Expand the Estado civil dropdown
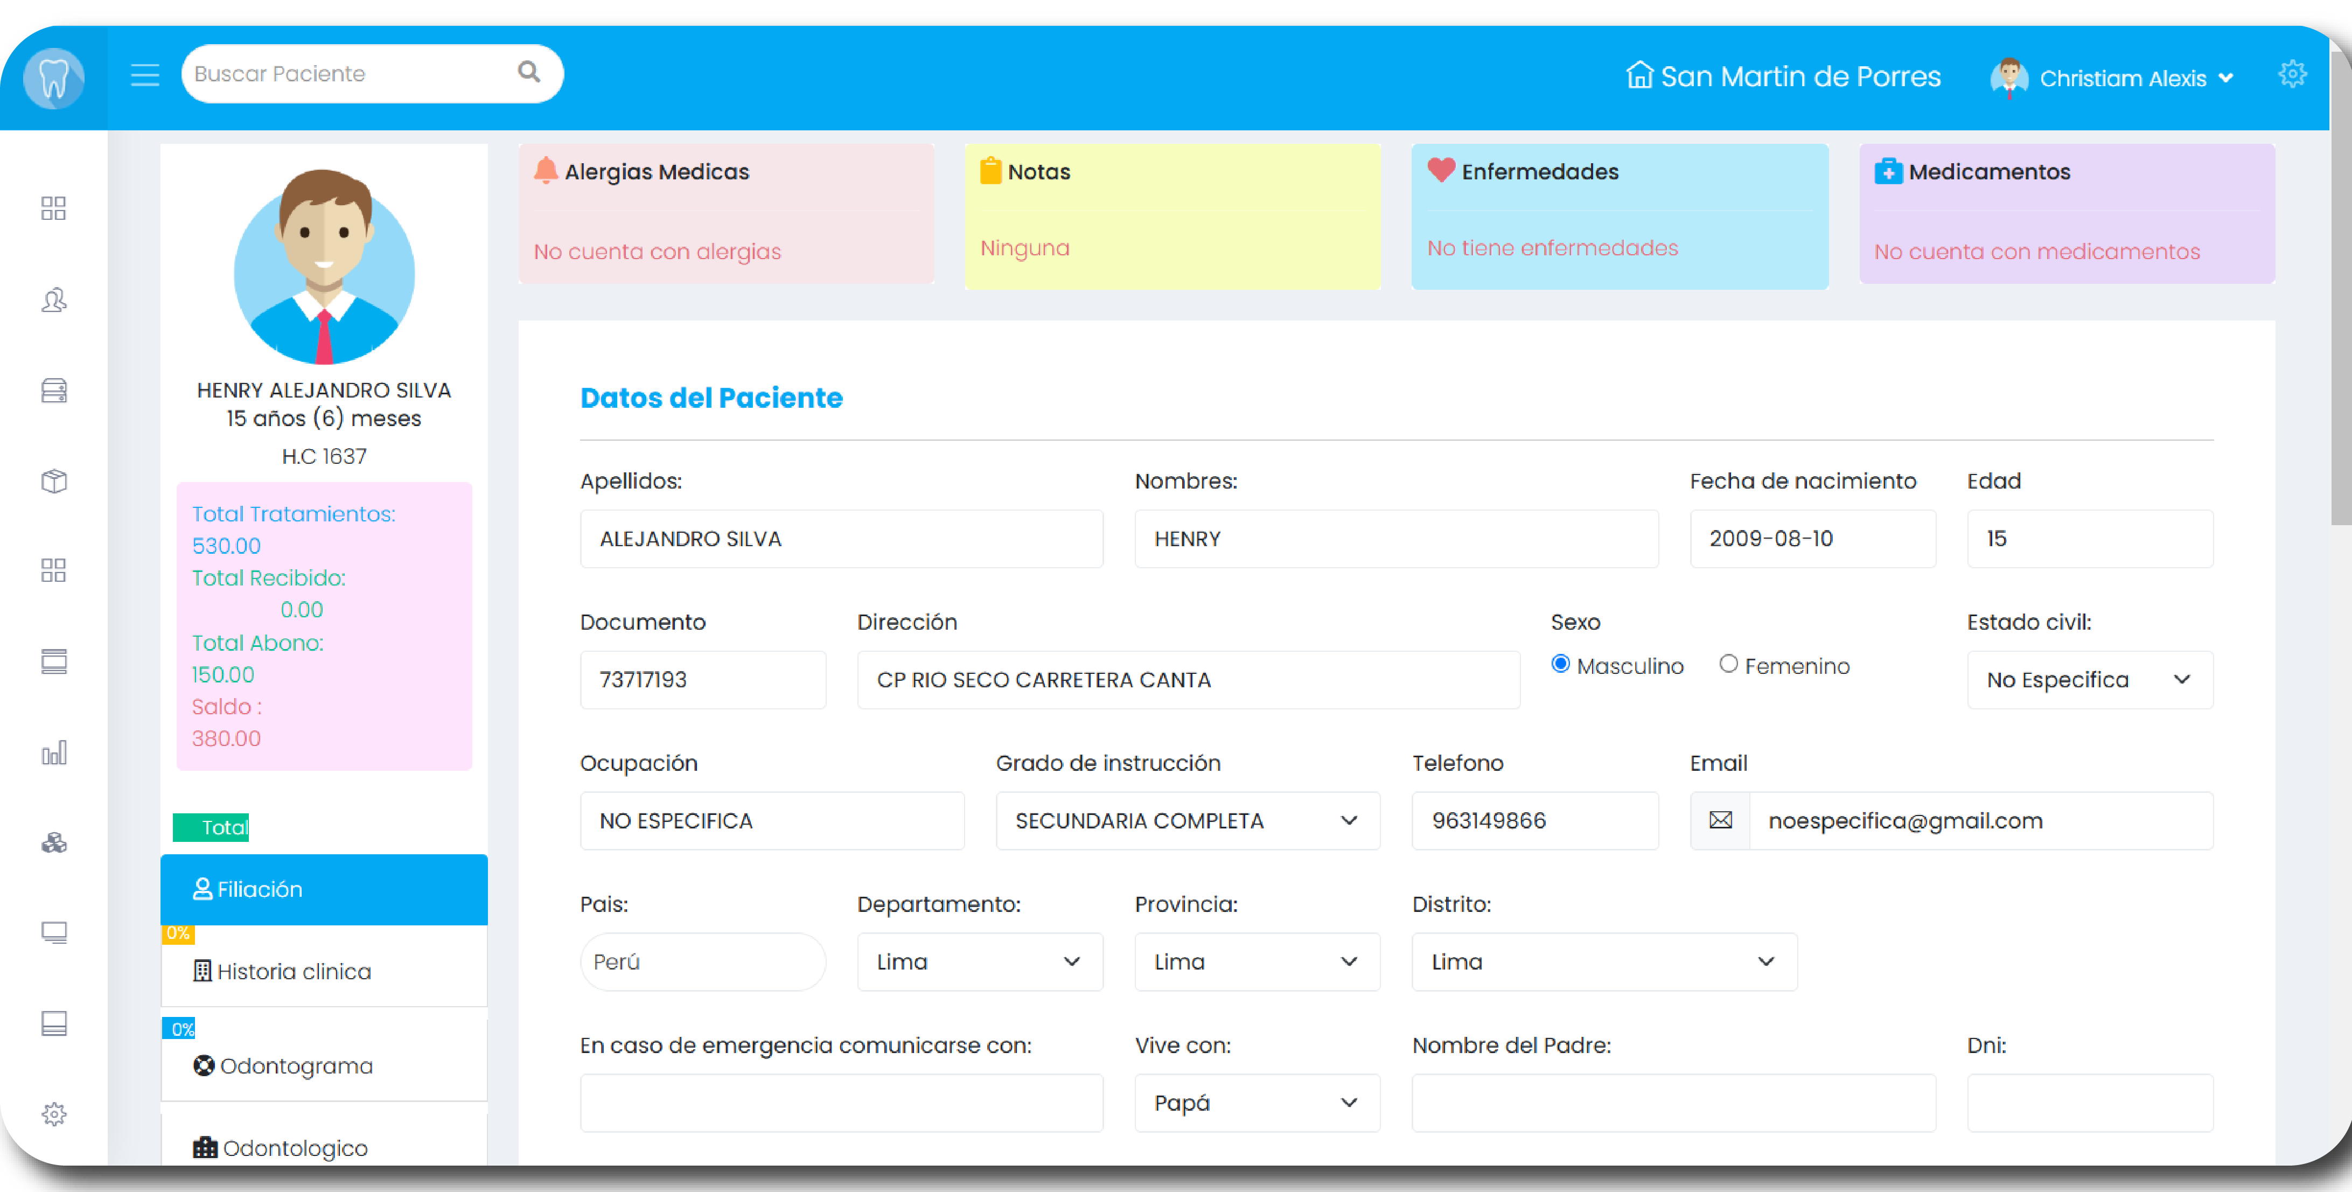Image resolution: width=2352 pixels, height=1192 pixels. point(2089,680)
